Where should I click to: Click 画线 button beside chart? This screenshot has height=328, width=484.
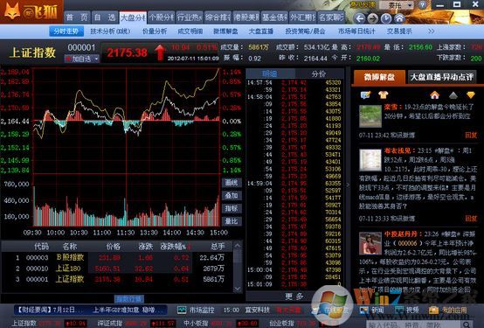click(232, 183)
